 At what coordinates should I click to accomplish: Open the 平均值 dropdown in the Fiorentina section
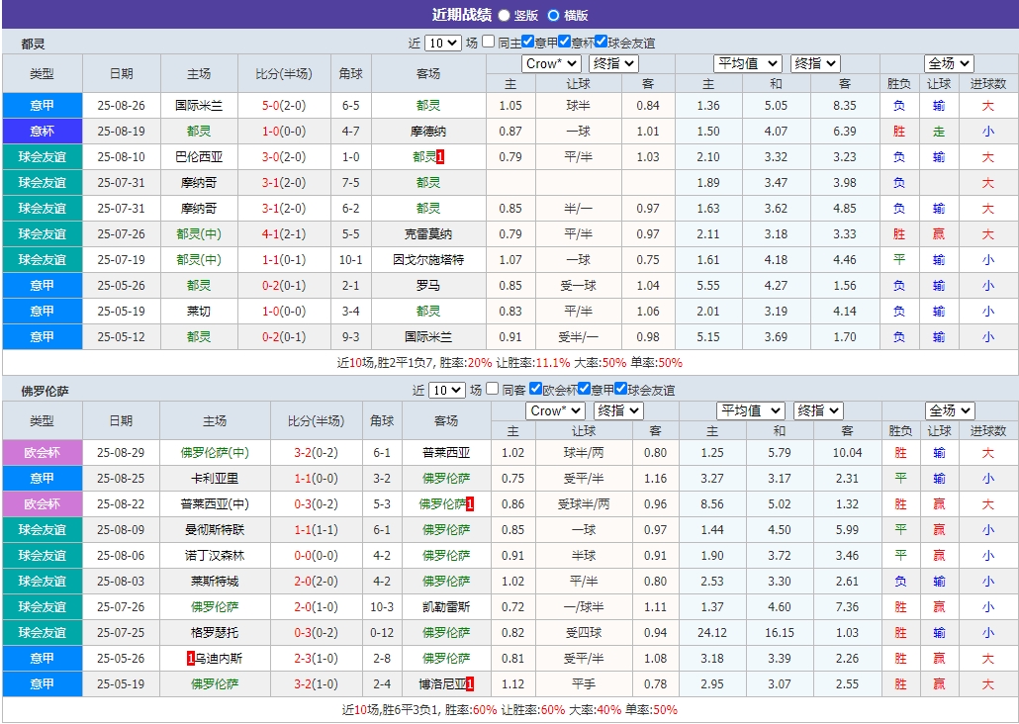pos(750,410)
